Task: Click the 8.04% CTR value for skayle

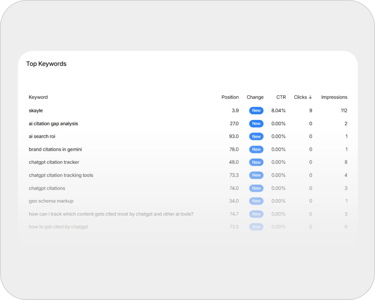Action: [x=278, y=110]
